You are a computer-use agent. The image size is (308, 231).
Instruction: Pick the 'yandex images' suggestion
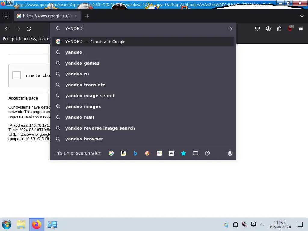[x=143, y=106]
